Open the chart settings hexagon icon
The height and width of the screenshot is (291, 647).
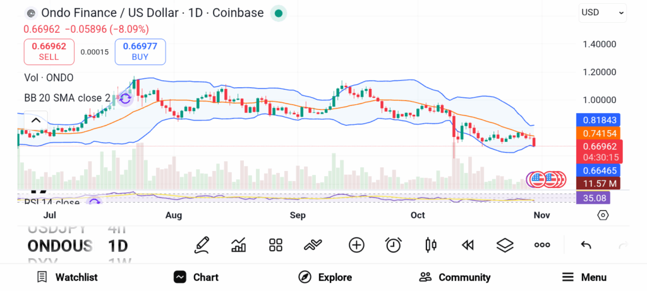603,215
